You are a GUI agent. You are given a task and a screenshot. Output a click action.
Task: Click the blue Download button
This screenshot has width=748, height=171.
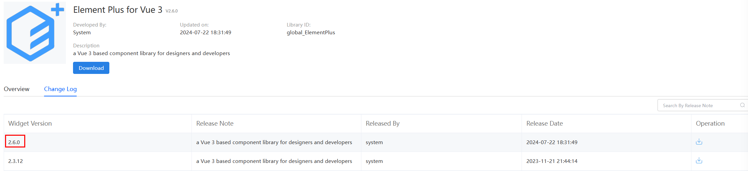91,68
